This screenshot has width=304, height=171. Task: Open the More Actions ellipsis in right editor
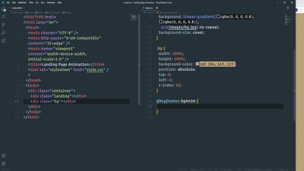tap(292, 8)
